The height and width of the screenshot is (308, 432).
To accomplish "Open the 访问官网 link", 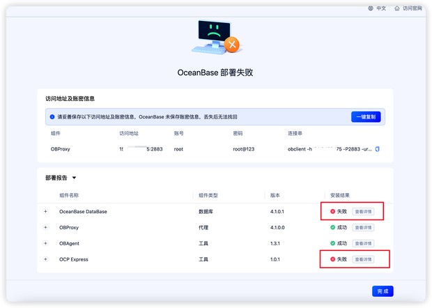I will pyautogui.click(x=412, y=8).
